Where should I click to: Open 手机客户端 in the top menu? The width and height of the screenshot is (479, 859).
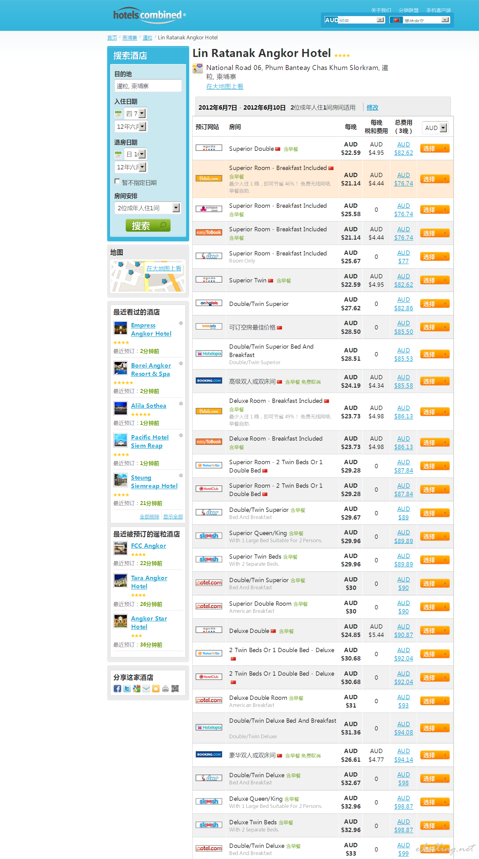[438, 10]
